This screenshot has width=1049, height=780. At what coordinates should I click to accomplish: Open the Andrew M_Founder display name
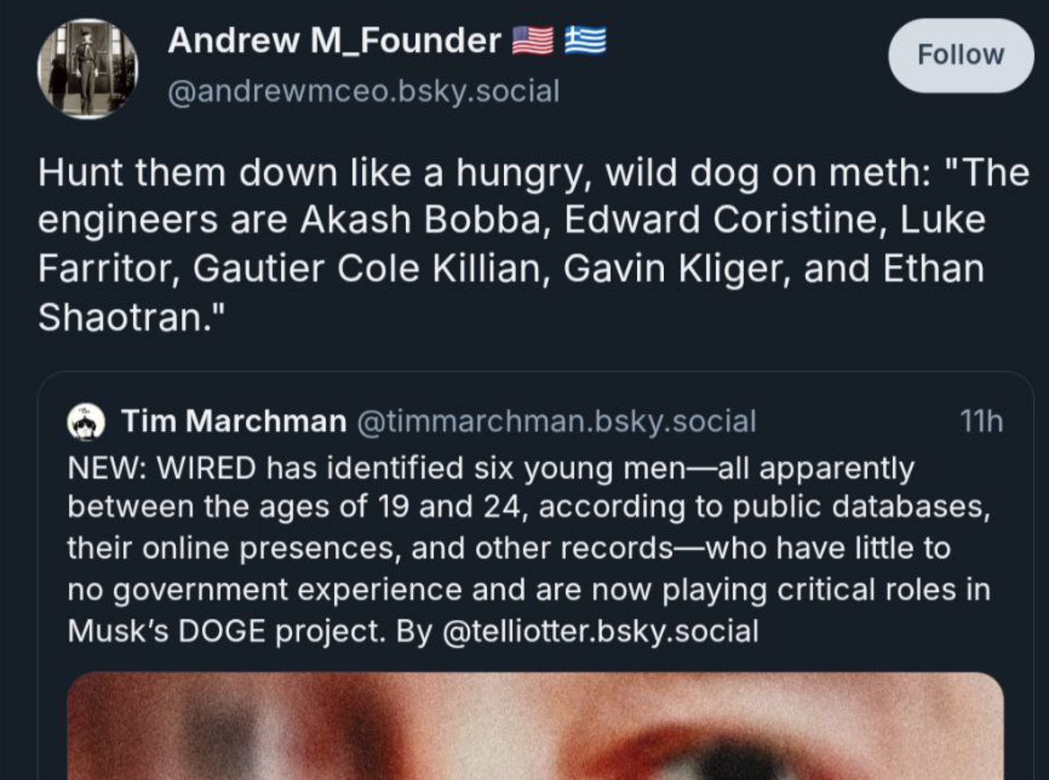coord(334,40)
